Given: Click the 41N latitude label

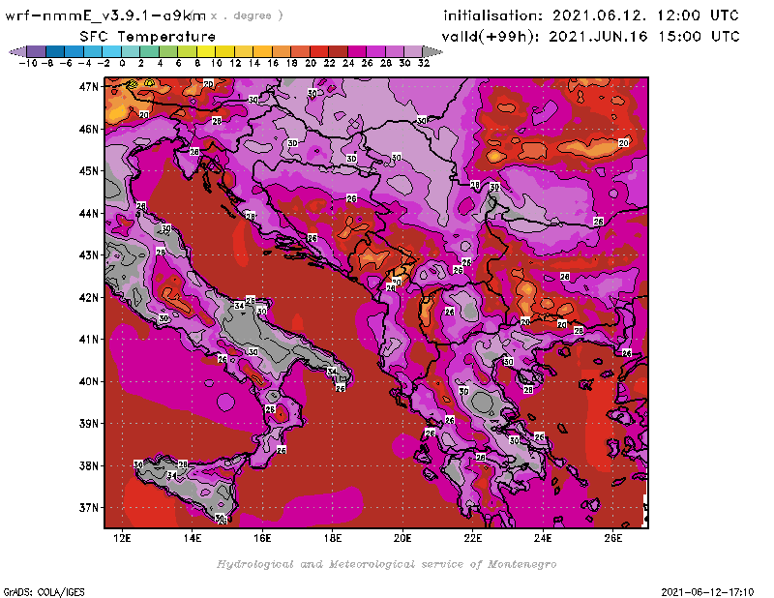Looking at the screenshot, I should tap(89, 340).
